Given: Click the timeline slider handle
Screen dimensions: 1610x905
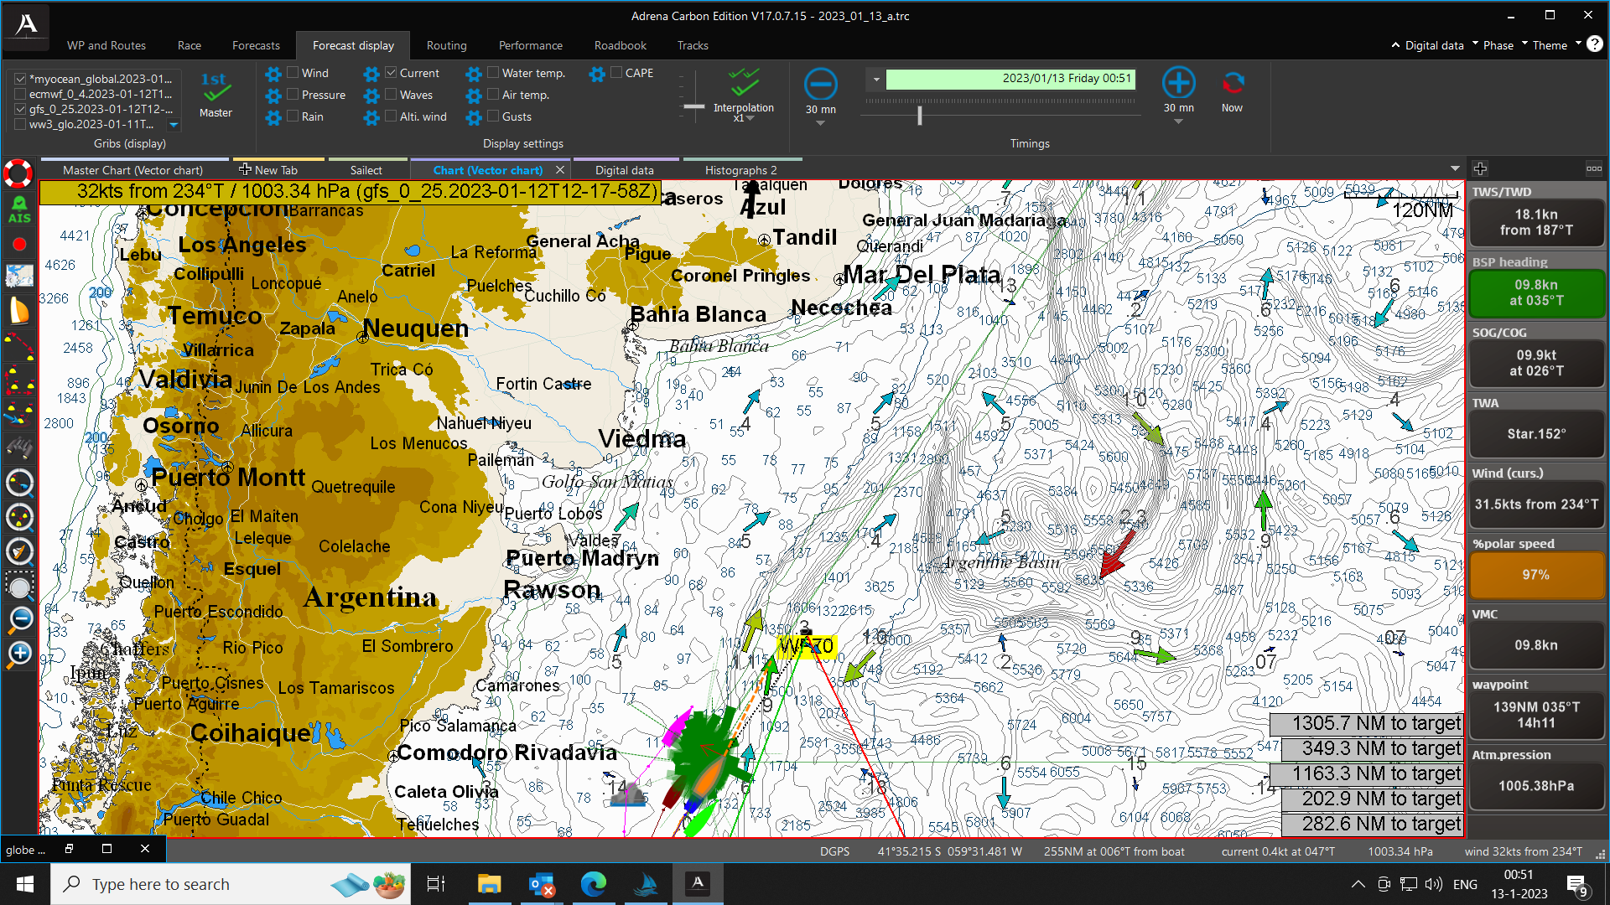Looking at the screenshot, I should pyautogui.click(x=920, y=116).
